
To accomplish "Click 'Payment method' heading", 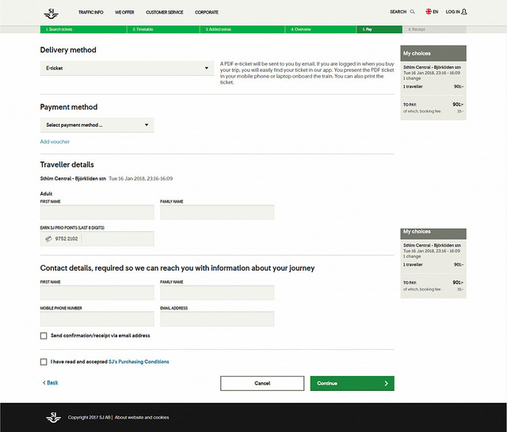I will (x=69, y=107).
